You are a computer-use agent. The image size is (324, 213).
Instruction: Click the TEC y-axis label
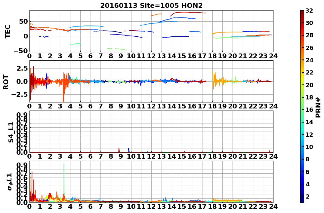[8, 31]
